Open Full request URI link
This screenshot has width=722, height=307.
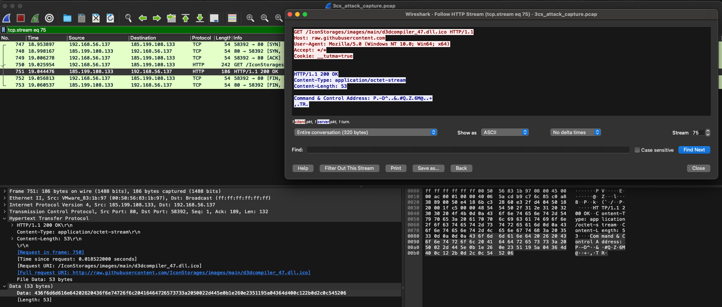164,273
